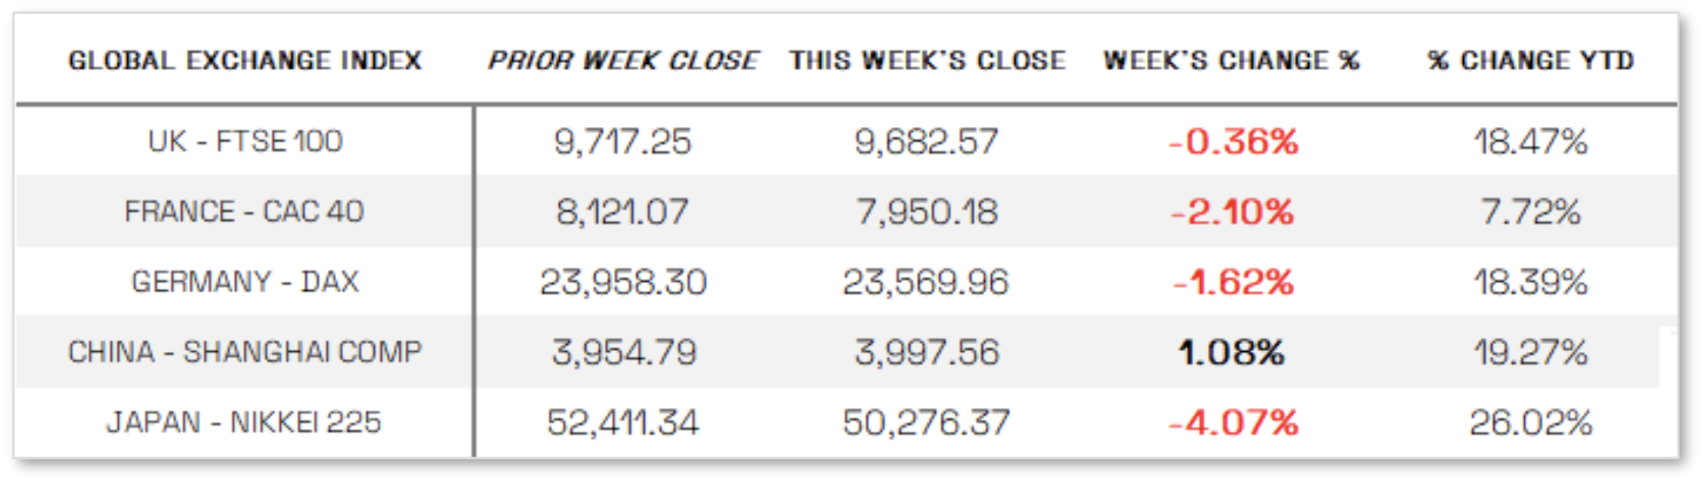Click the Week's Change % header

(1232, 61)
